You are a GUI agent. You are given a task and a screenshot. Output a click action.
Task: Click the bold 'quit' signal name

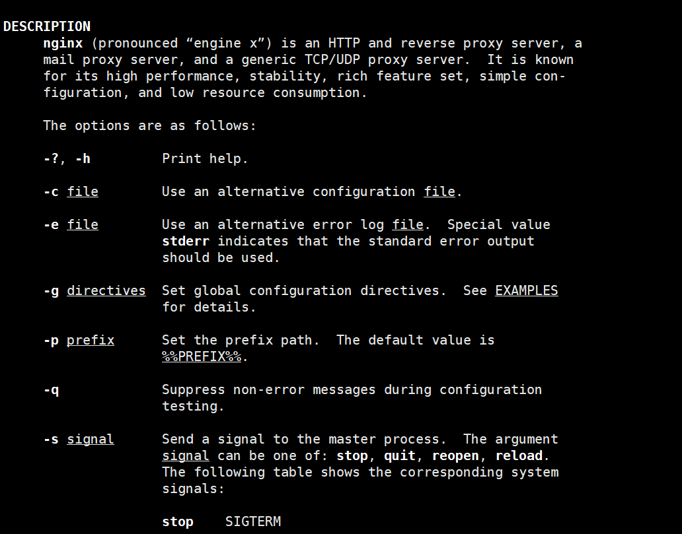coord(400,455)
